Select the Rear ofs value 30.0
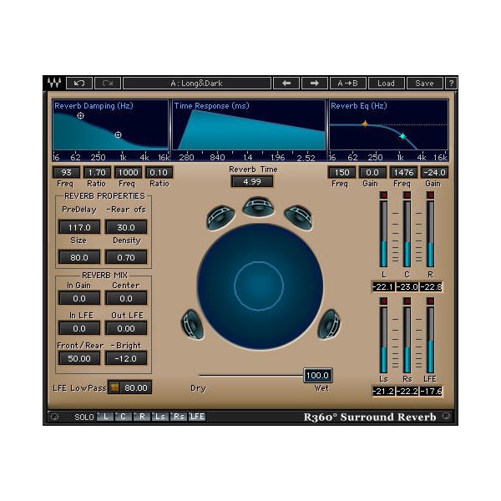Image resolution: width=501 pixels, height=501 pixels. coord(126,227)
